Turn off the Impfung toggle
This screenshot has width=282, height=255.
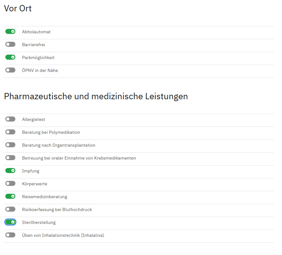(x=10, y=171)
